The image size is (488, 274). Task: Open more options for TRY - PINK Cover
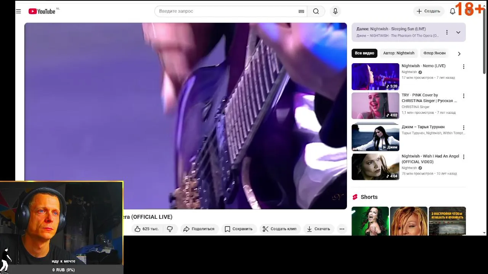click(464, 96)
